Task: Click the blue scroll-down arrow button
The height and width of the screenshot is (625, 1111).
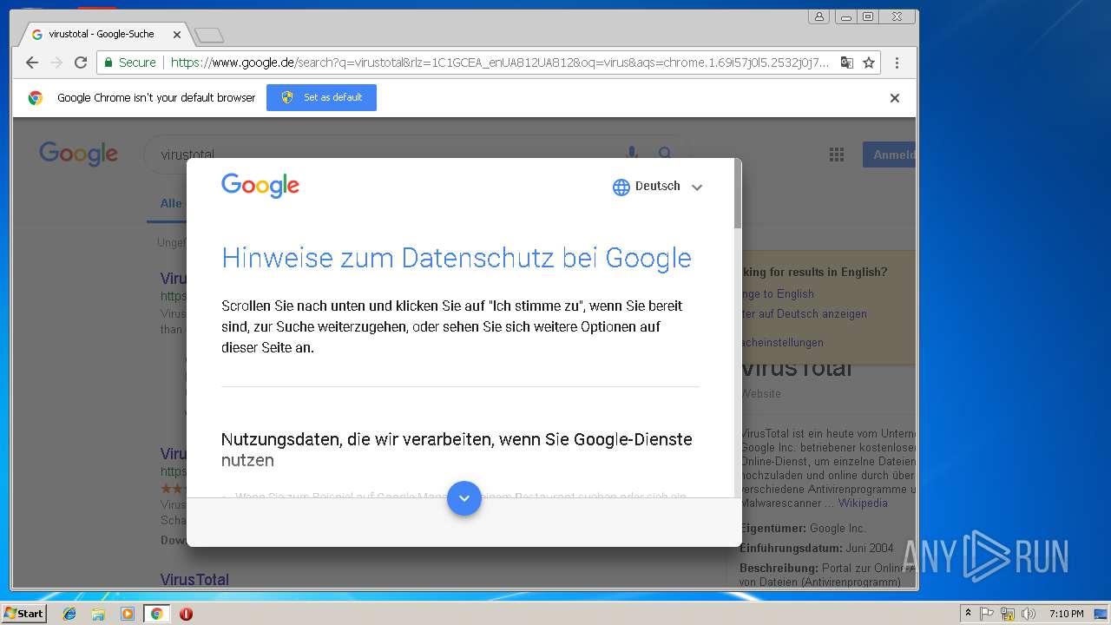Action: [x=464, y=498]
